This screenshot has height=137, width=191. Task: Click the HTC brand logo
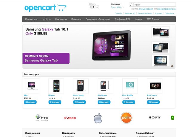tap(42, 118)
